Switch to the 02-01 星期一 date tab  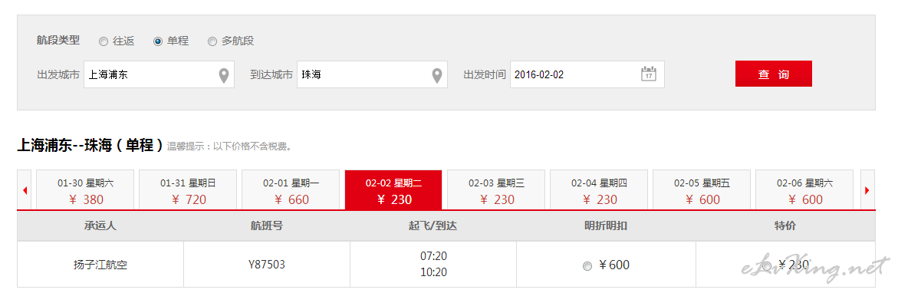coord(291,190)
